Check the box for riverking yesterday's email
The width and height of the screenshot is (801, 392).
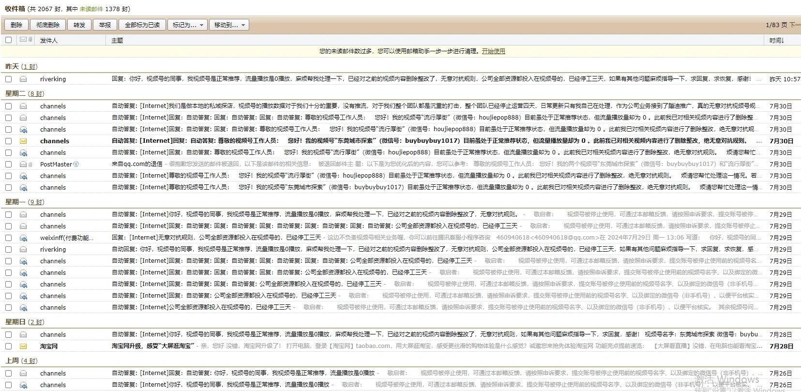click(x=8, y=79)
